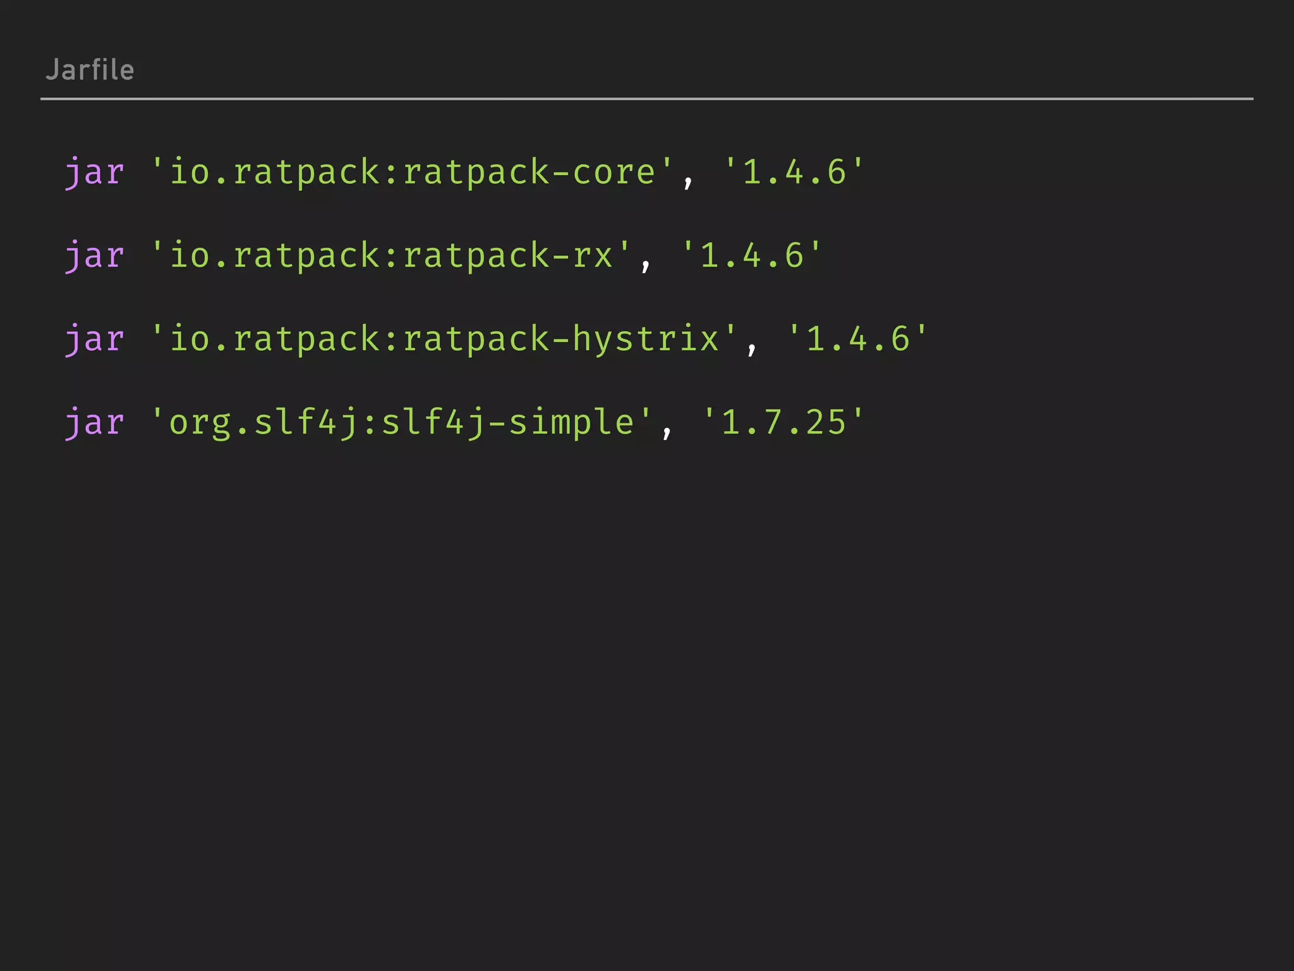Click the 'org.slf4j:slf4j-simple' string
The height and width of the screenshot is (971, 1294).
(402, 422)
